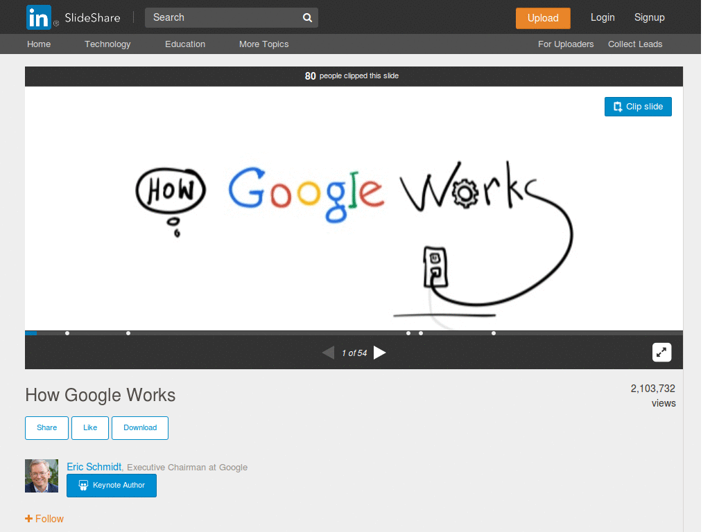Click the SlideShare wordmark
The image size is (710, 532).
click(92, 17)
